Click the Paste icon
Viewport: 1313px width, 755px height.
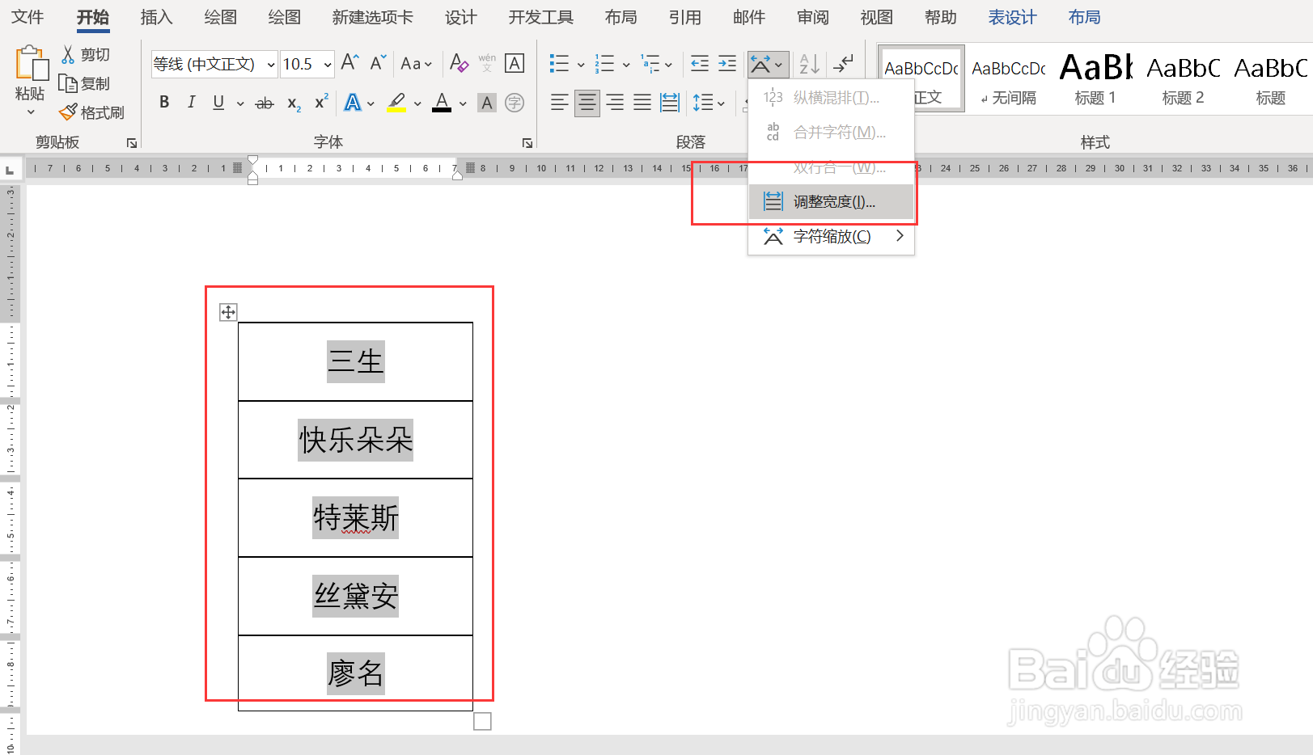(32, 64)
